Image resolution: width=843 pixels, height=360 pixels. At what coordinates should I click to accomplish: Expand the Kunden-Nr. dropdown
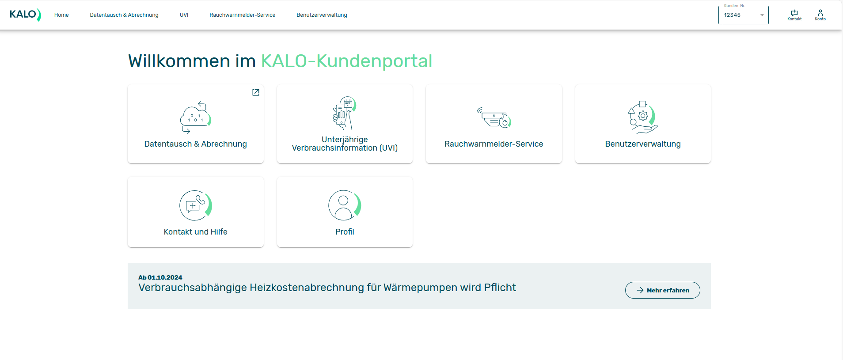point(743,15)
